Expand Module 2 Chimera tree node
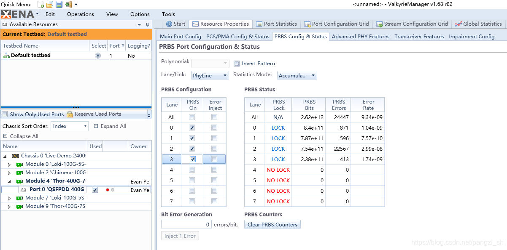 click(9, 173)
